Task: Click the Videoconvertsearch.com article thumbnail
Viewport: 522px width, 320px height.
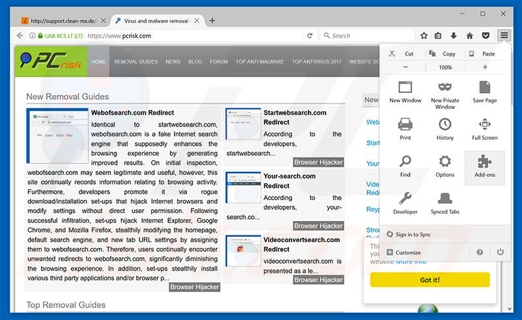Action: click(x=243, y=251)
